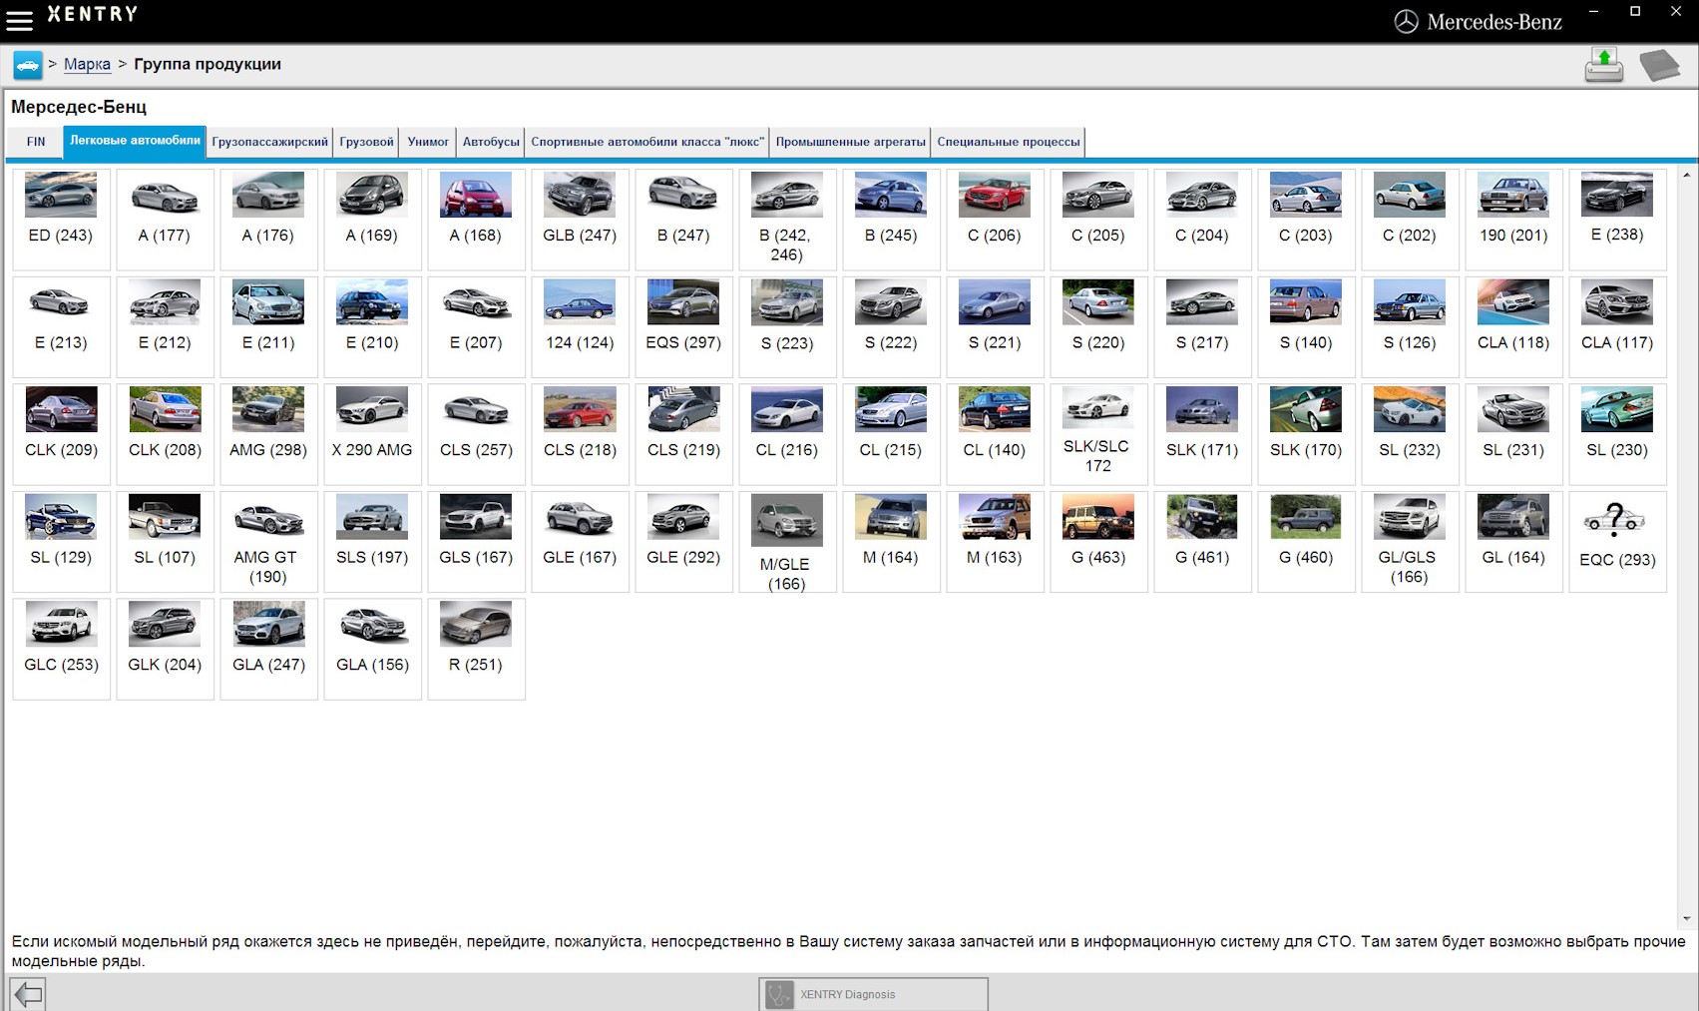Click the scrollbar down arrow

point(1686,918)
